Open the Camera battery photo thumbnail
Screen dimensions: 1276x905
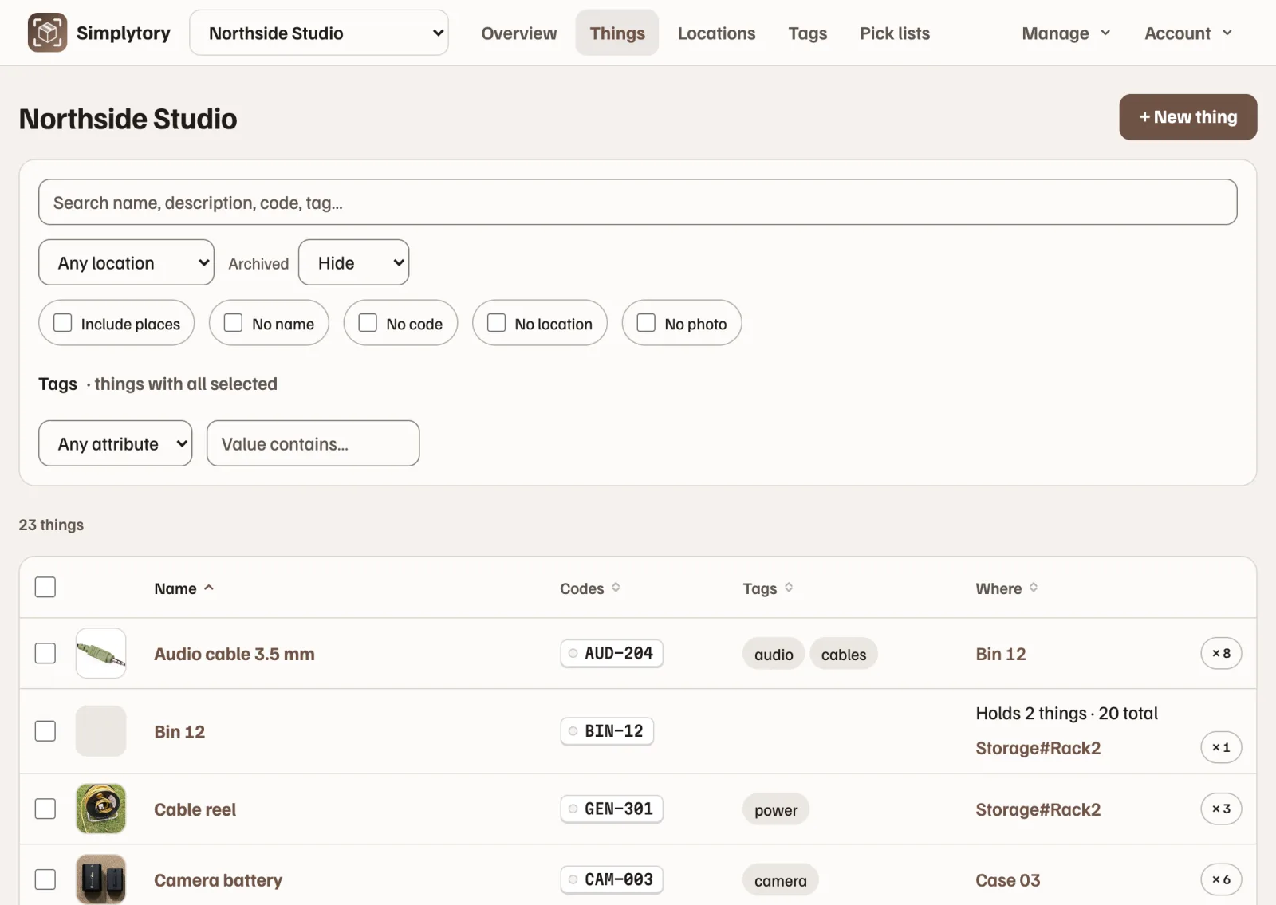(x=100, y=879)
